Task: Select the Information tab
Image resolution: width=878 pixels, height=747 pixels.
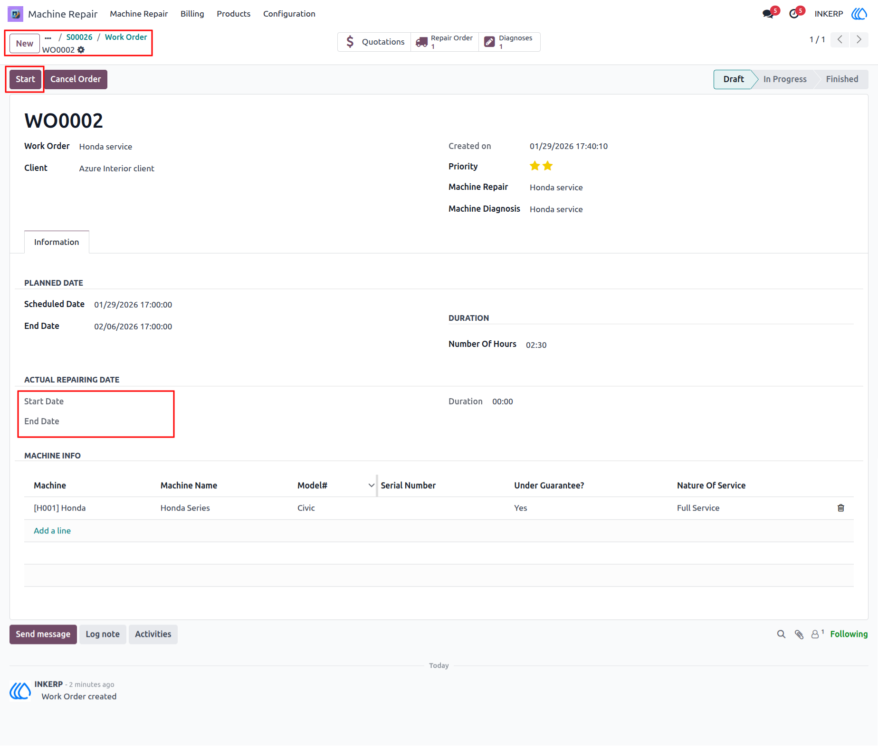Action: click(x=57, y=243)
